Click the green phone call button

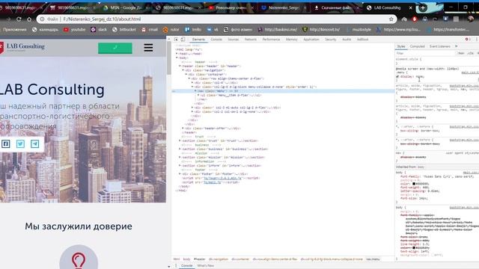point(115,48)
